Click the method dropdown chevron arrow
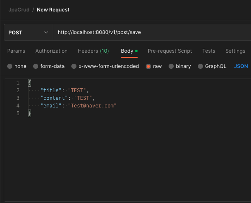This screenshot has width=251, height=203. pos(46,33)
